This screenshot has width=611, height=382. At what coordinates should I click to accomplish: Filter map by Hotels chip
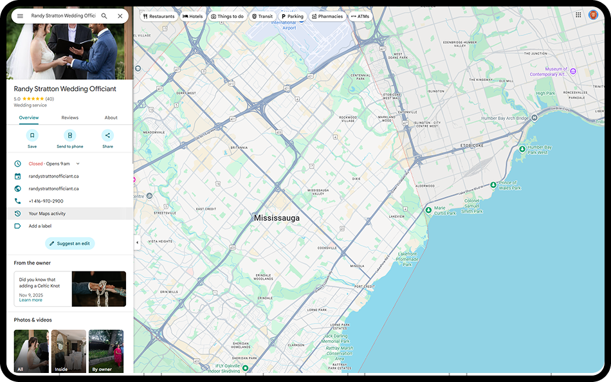(x=192, y=16)
